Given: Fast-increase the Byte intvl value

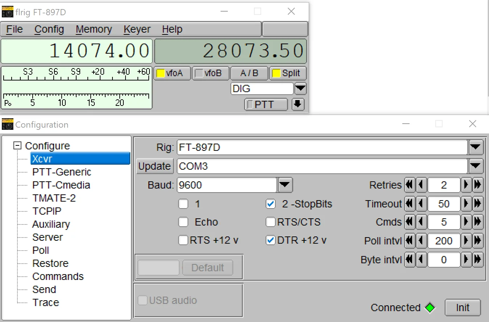Looking at the screenshot, I should 478,260.
